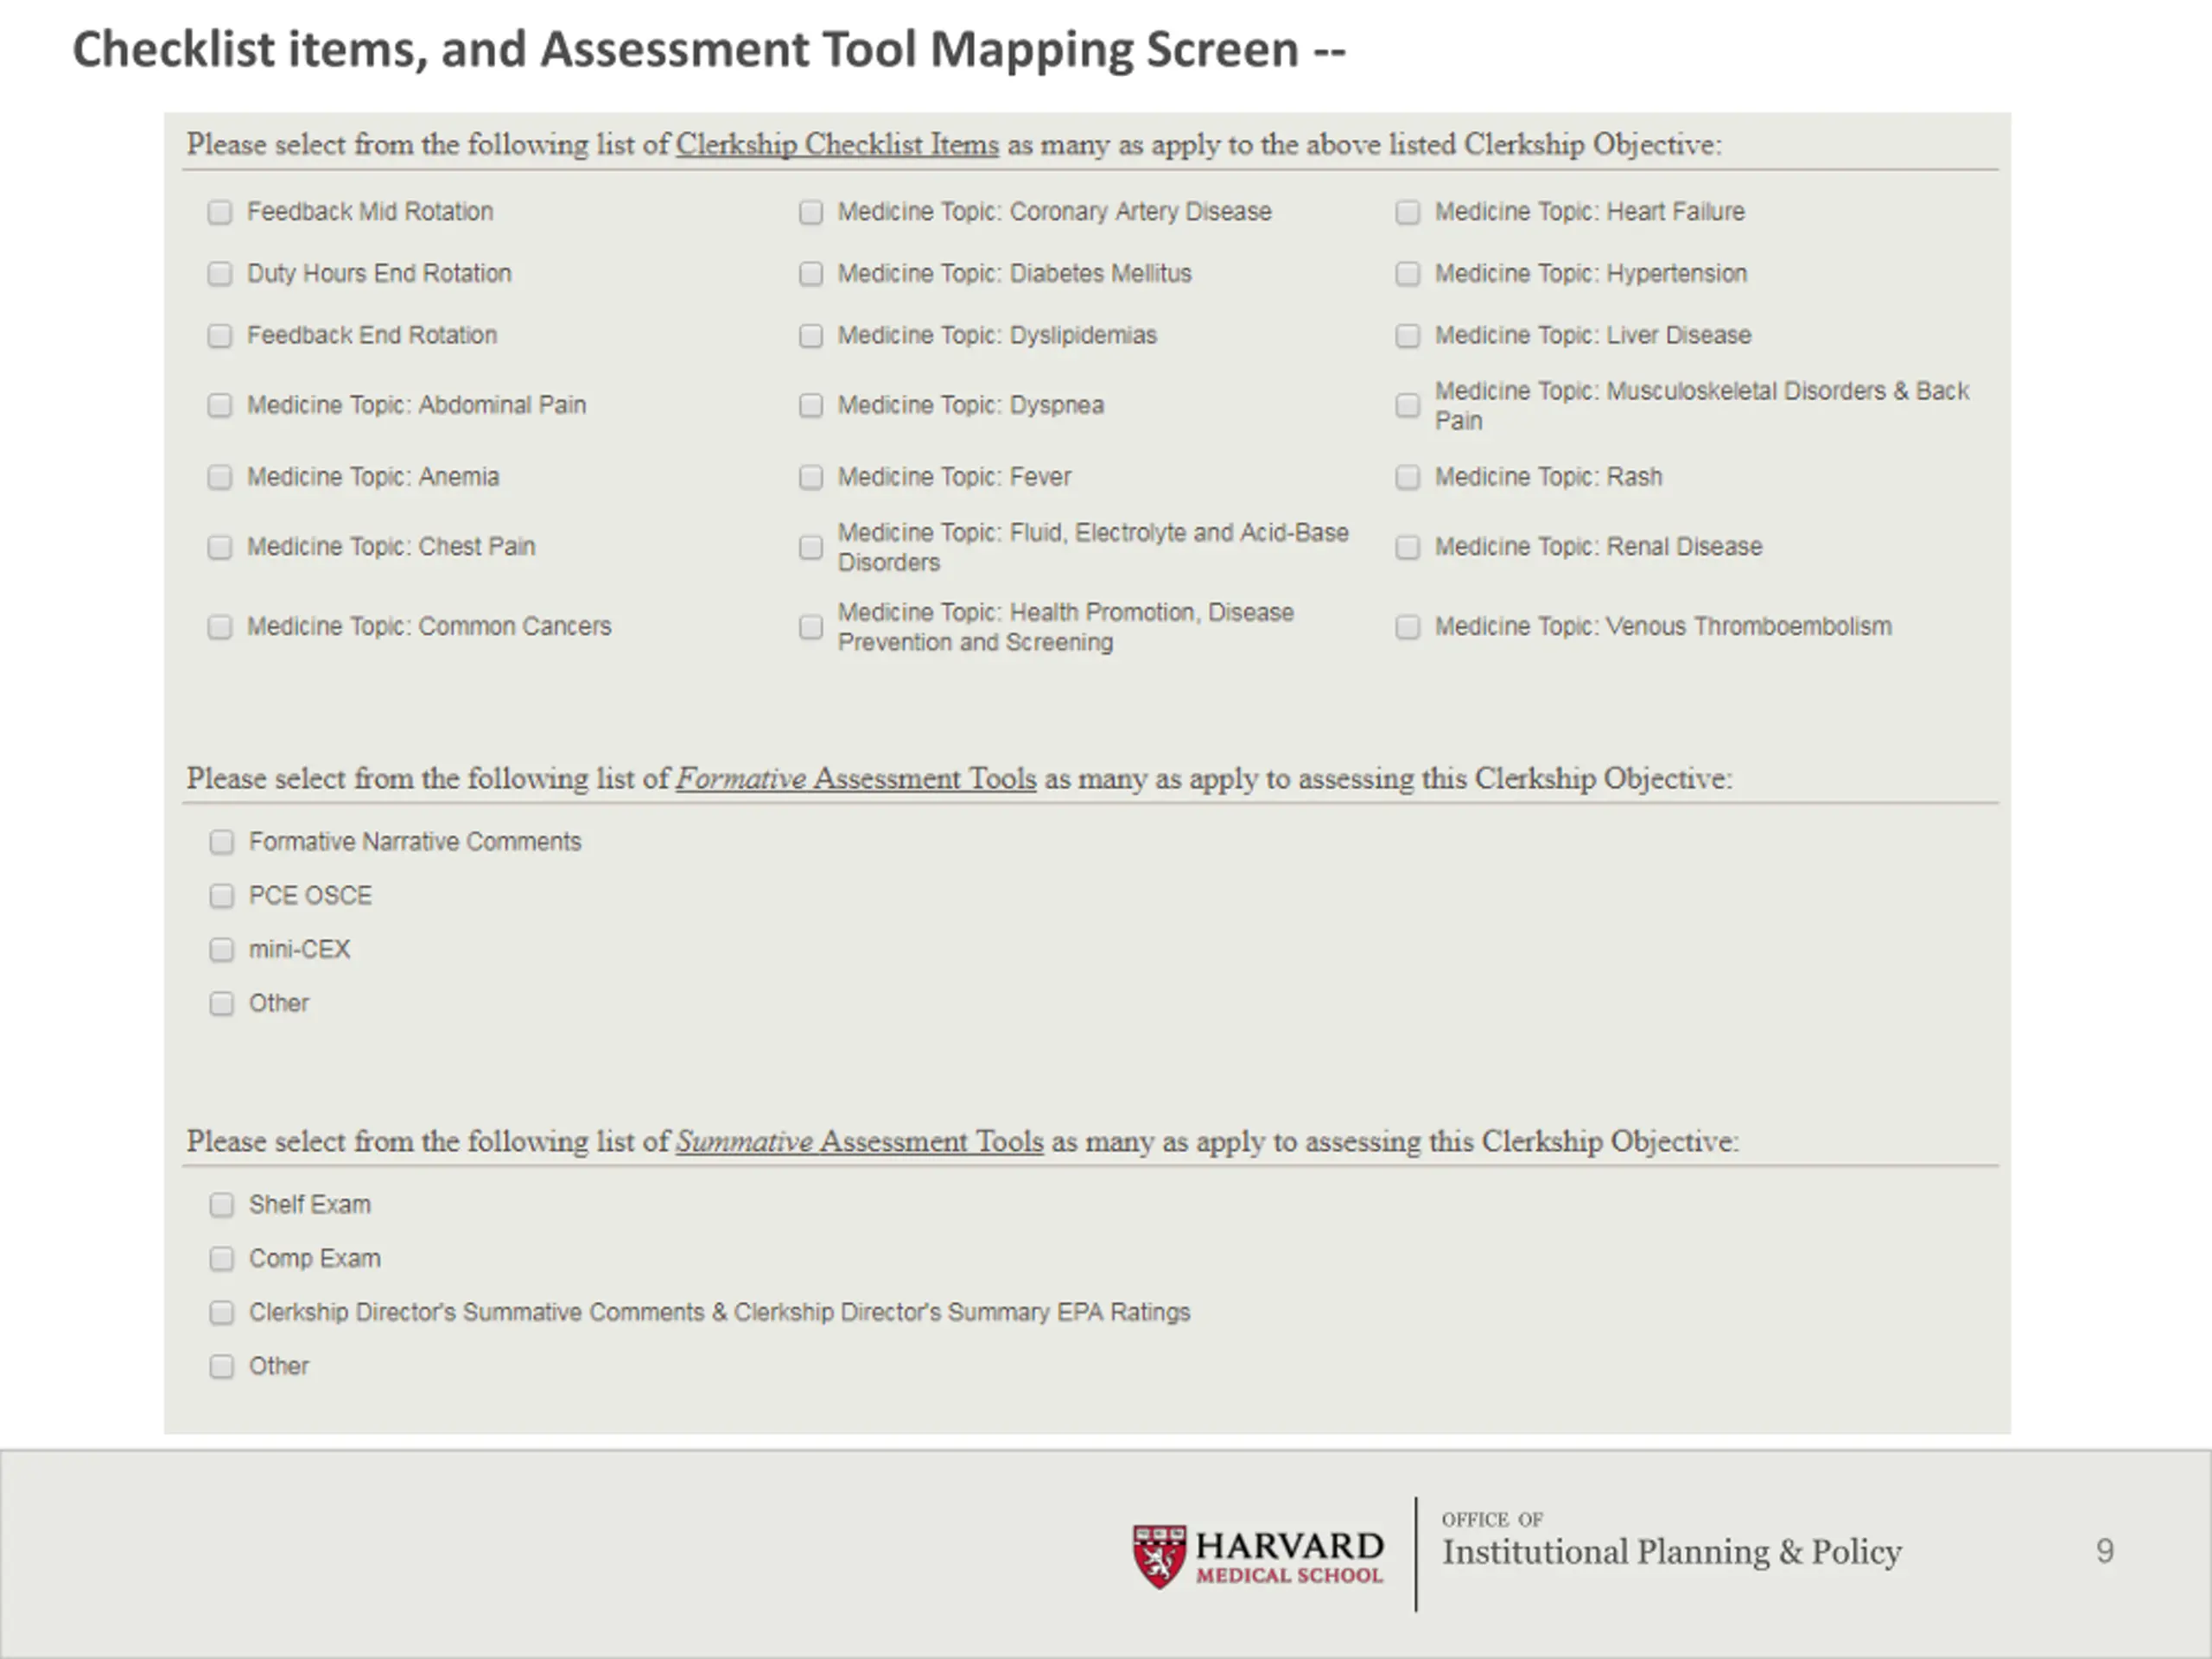Tick Medicine Topic: Venous Thromboembolism
Screen dimensions: 2212x1659
pos(1408,627)
